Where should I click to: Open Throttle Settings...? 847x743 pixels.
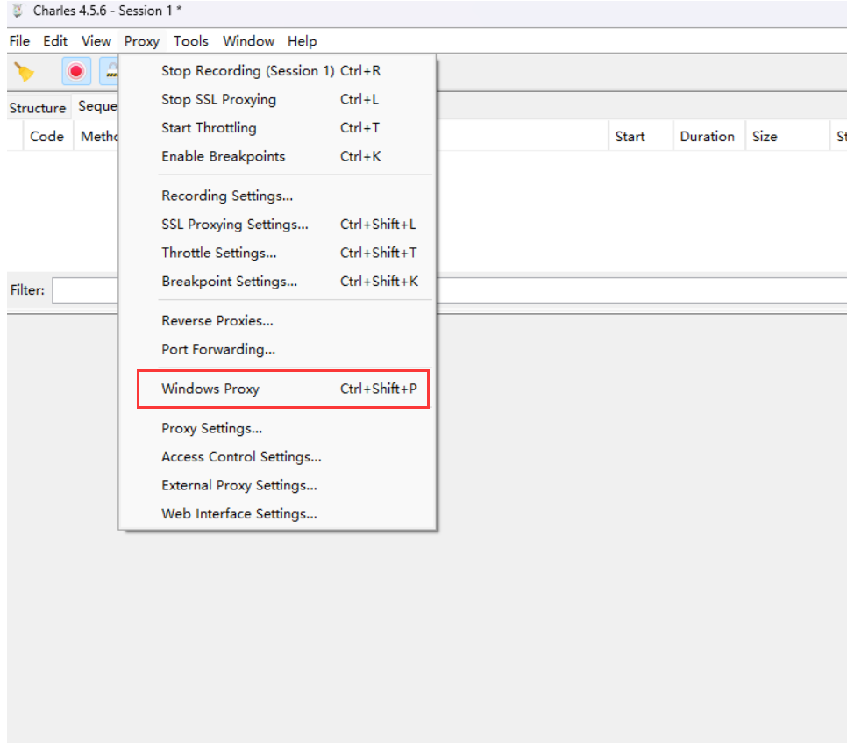click(x=277, y=253)
